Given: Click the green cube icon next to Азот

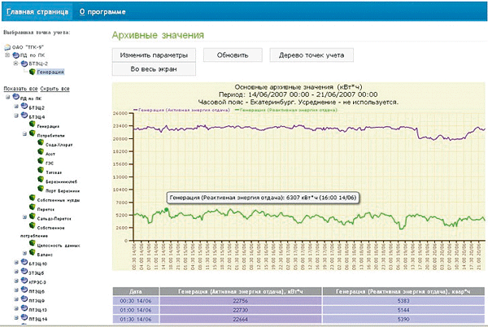Looking at the screenshot, I should click(41, 152).
